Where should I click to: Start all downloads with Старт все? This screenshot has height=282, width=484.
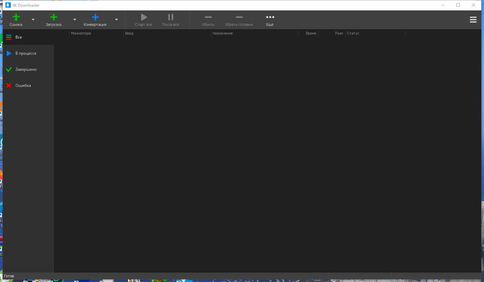[144, 20]
